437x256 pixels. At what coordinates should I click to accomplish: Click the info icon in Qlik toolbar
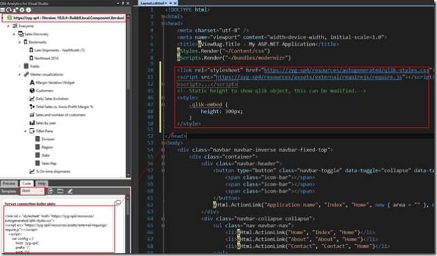(29, 10)
